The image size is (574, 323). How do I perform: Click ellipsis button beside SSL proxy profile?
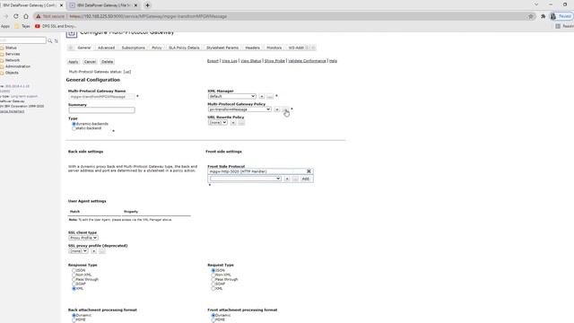[x=101, y=251]
